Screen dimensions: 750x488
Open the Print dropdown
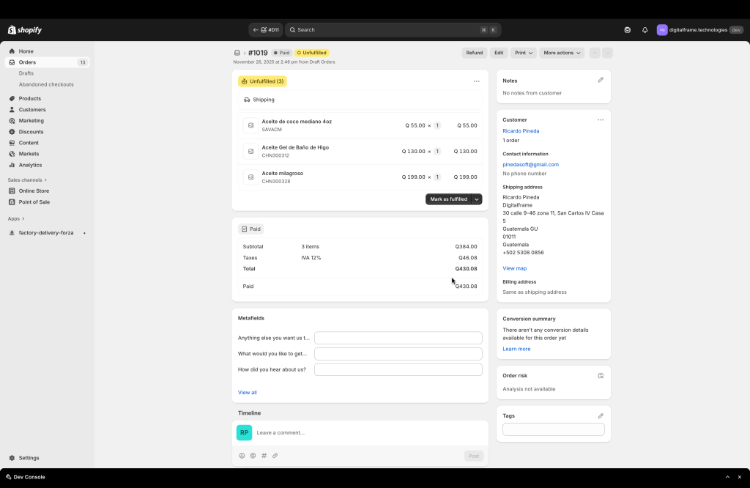coord(523,53)
